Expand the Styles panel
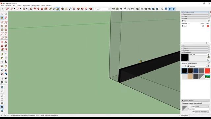Screen dimensions: 211x119 coord(195,16)
